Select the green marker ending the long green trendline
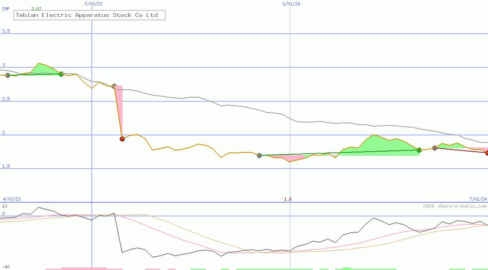The image size is (488, 270). click(419, 150)
